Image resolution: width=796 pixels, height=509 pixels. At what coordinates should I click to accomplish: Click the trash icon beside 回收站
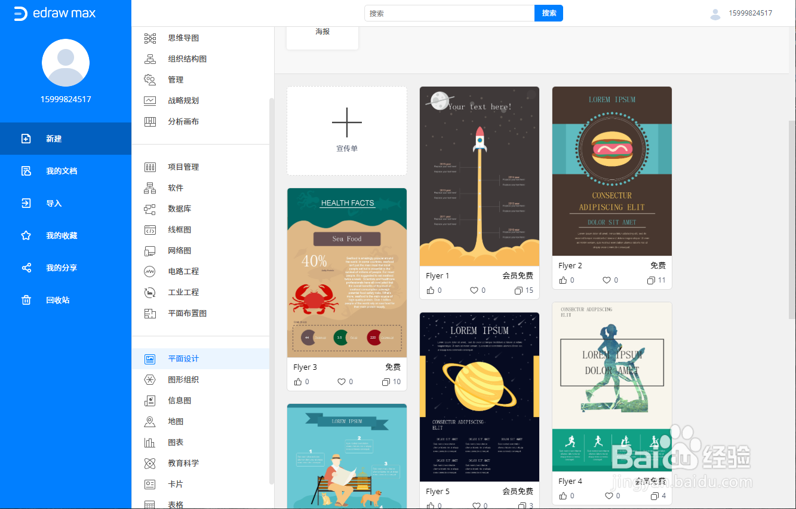tap(26, 300)
